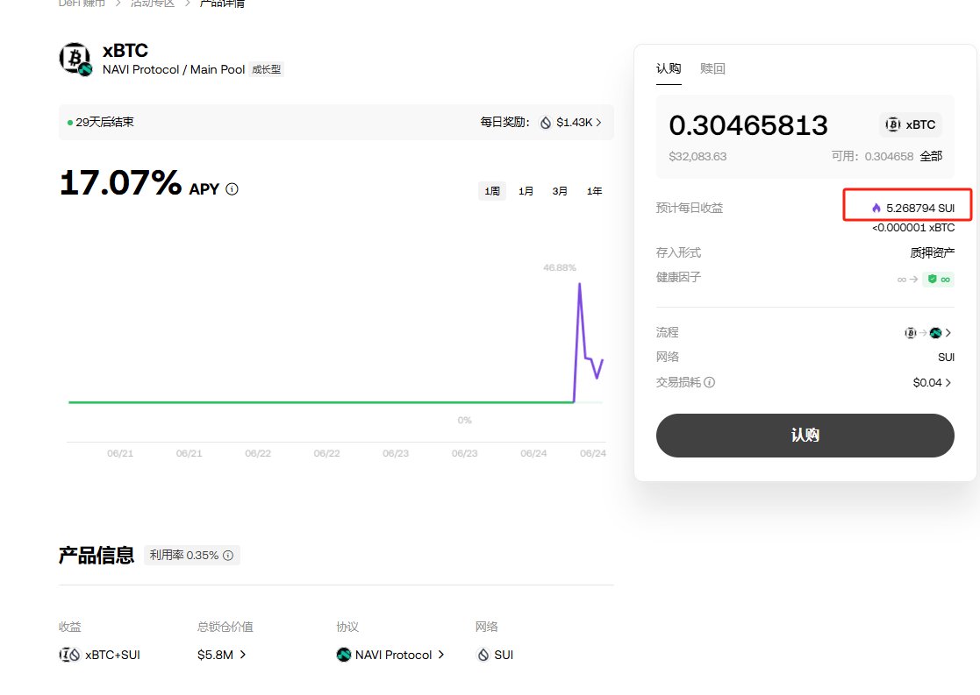This screenshot has width=980, height=695.
Task: Click the amount input showing 0.30465813
Action: [x=748, y=125]
